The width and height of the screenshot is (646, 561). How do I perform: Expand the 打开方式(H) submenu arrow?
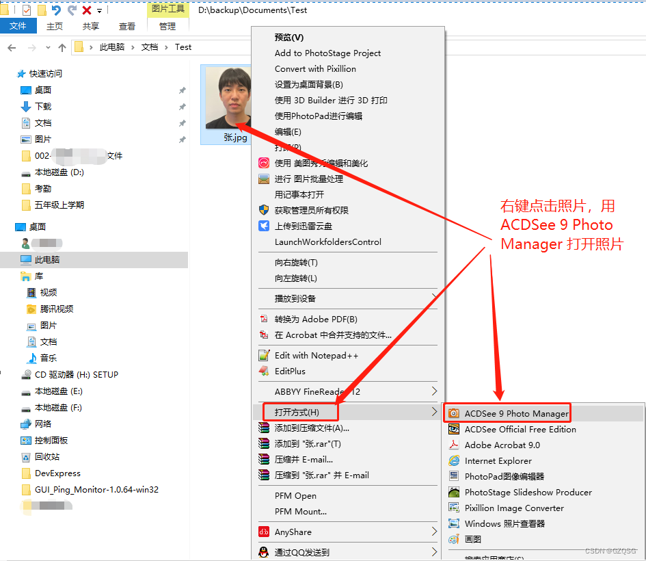[434, 411]
